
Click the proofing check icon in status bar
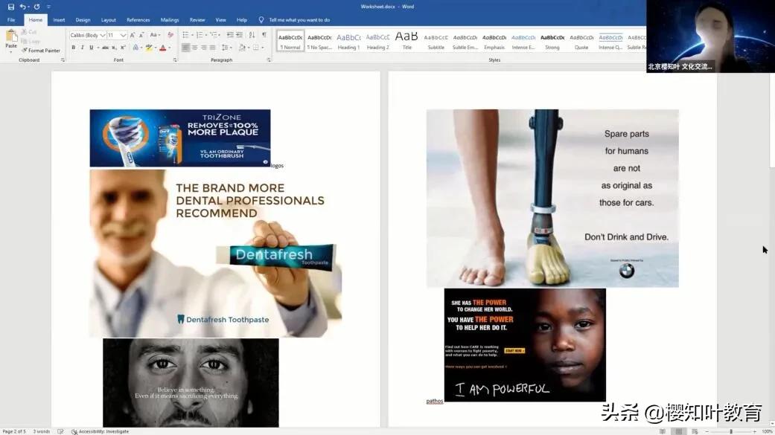tap(60, 431)
